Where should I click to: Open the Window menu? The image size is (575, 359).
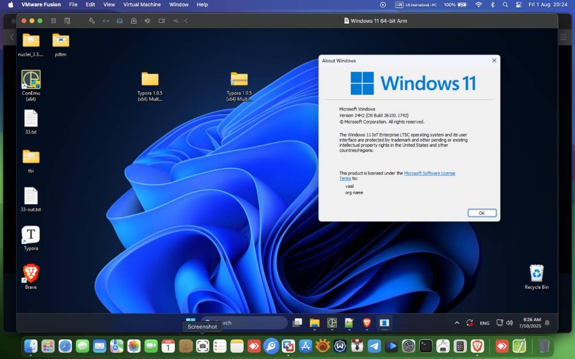179,5
